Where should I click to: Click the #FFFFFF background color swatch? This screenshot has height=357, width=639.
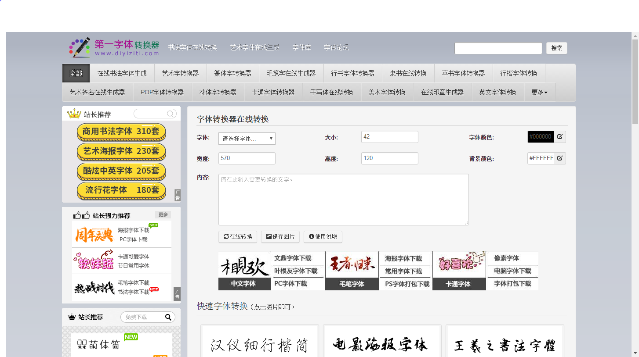pyautogui.click(x=541, y=158)
